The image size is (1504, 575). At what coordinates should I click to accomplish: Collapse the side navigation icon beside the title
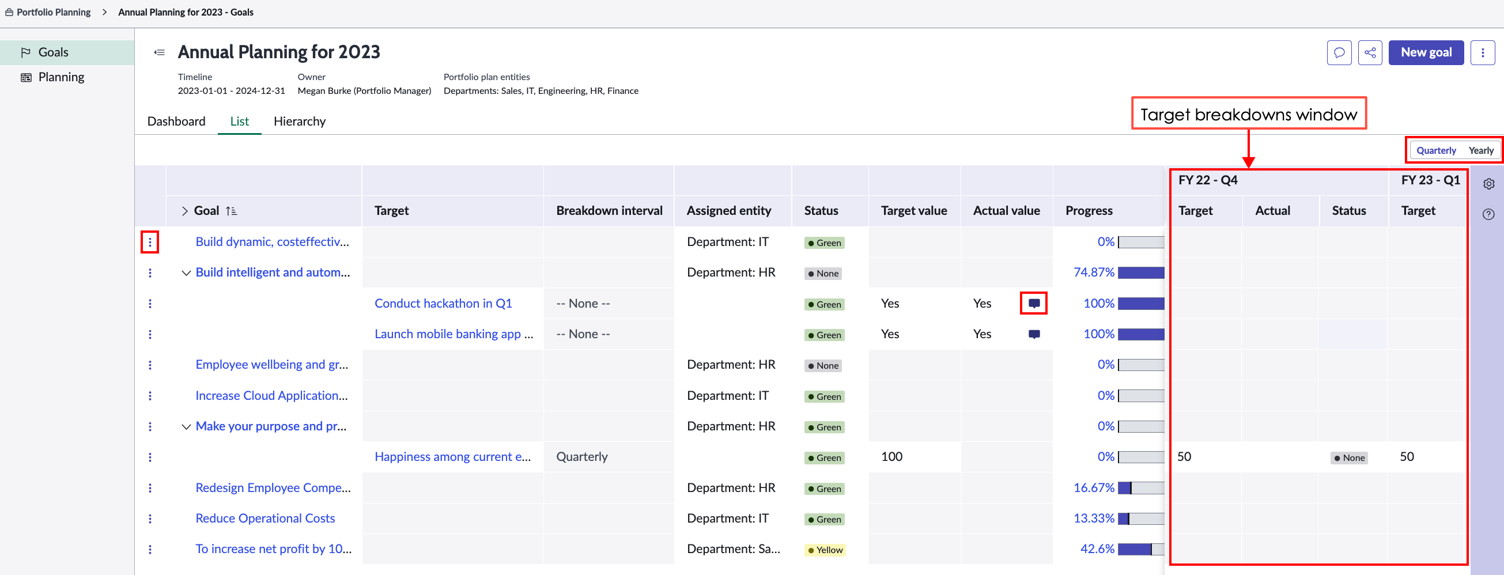(x=160, y=52)
